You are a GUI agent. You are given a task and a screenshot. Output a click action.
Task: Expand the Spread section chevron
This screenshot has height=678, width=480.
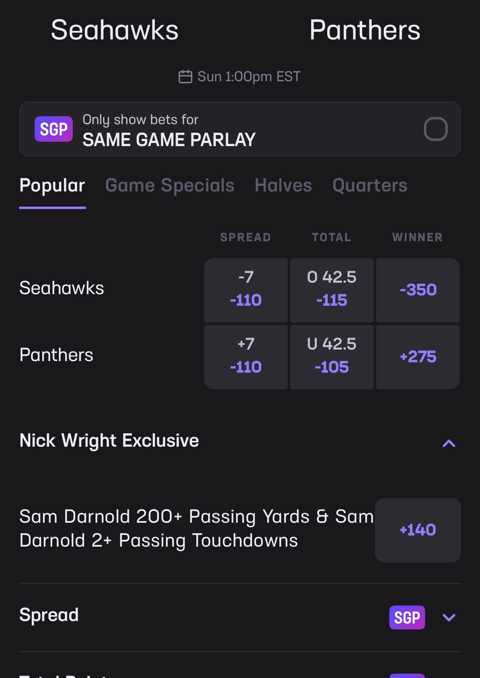(449, 617)
